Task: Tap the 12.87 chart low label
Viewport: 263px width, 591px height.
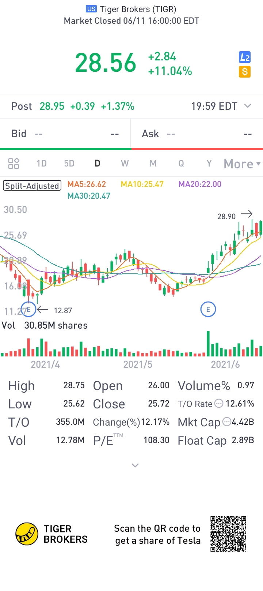Action: [x=63, y=310]
